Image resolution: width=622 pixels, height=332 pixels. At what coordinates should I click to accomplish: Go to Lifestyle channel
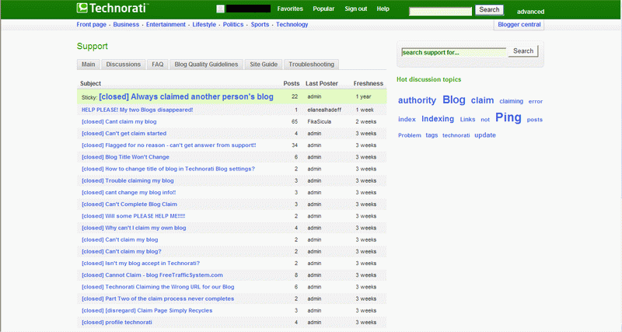[x=204, y=25]
